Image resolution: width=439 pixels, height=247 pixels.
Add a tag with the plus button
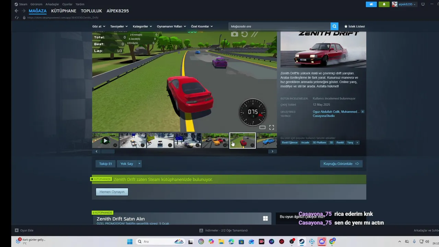[357, 143]
